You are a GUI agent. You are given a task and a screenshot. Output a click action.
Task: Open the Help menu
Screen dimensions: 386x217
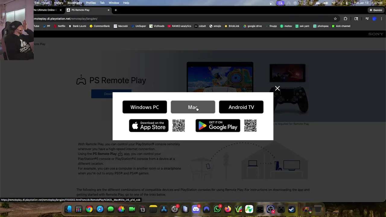(126, 3)
